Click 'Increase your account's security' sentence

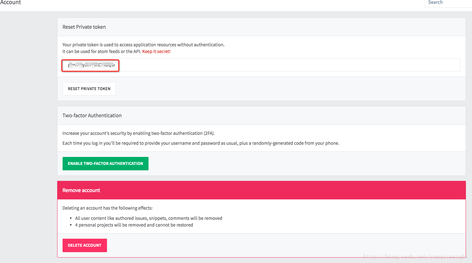tap(139, 133)
